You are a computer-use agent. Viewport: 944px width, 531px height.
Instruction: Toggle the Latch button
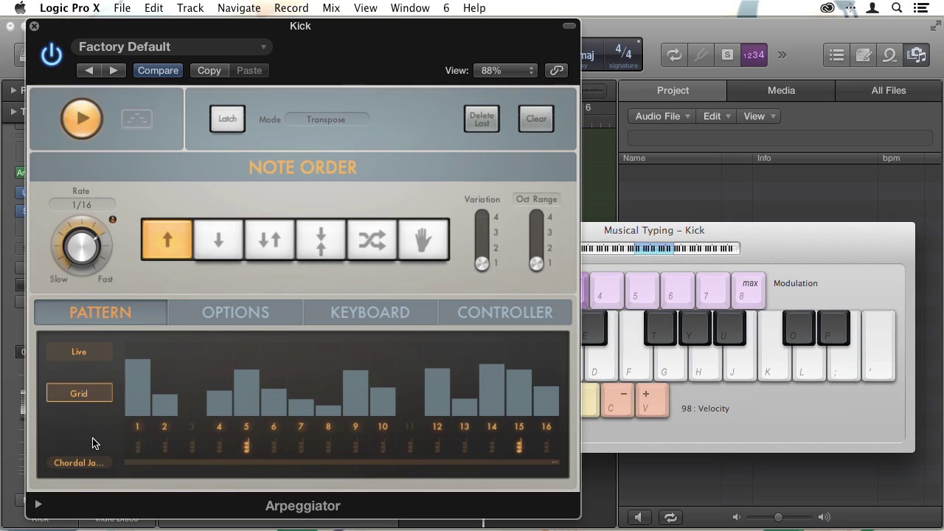227,119
